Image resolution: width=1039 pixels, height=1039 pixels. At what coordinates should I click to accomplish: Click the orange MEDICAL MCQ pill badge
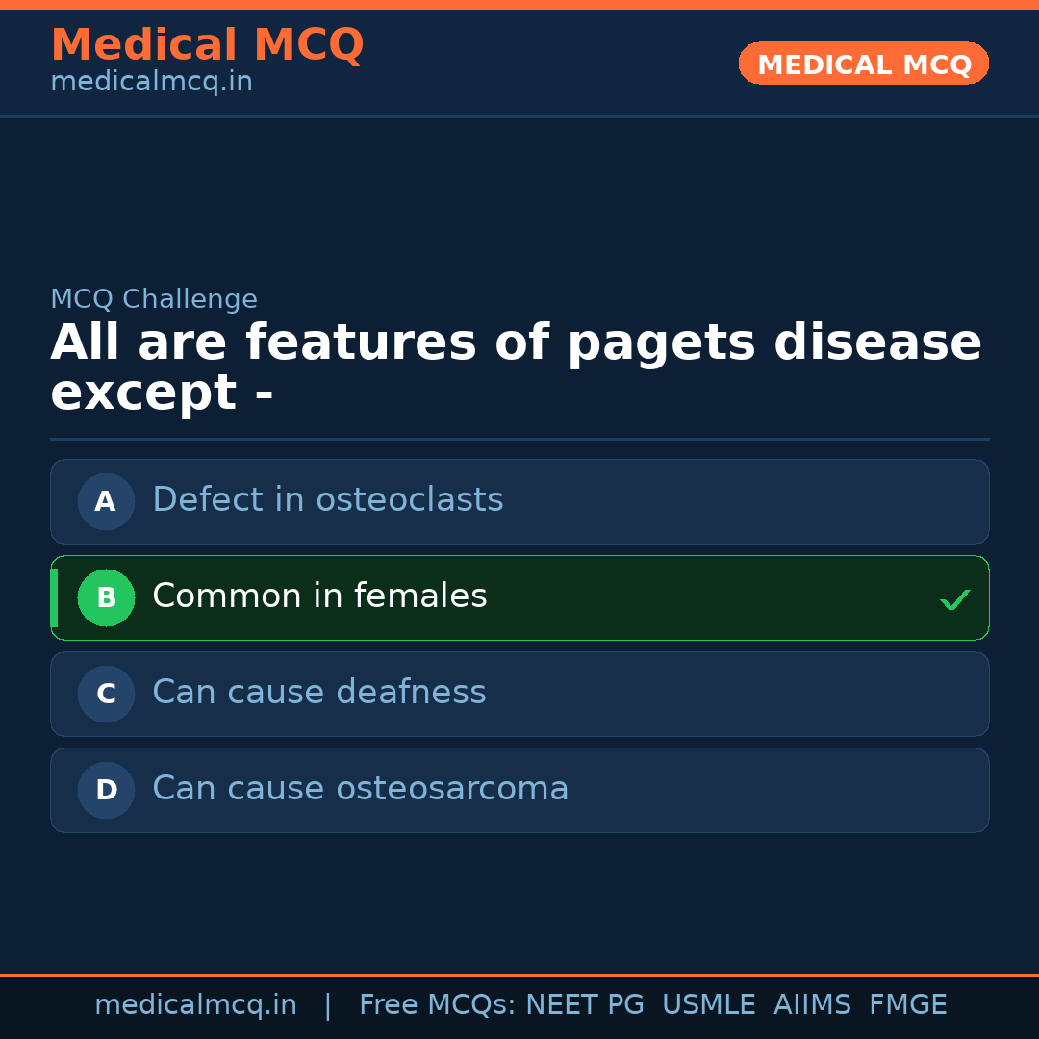(863, 63)
